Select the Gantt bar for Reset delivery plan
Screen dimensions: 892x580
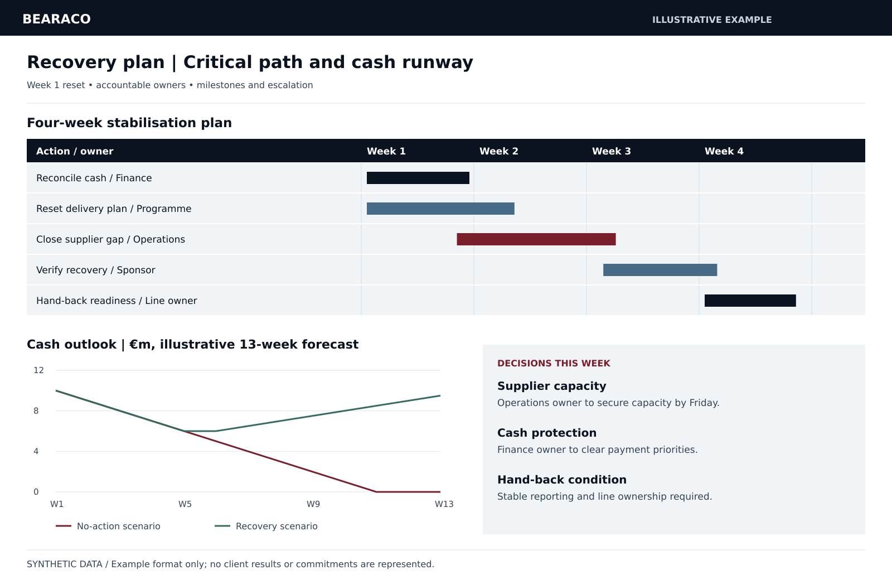tap(440, 209)
